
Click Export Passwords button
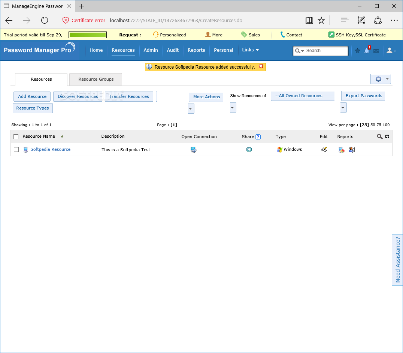[x=363, y=96]
